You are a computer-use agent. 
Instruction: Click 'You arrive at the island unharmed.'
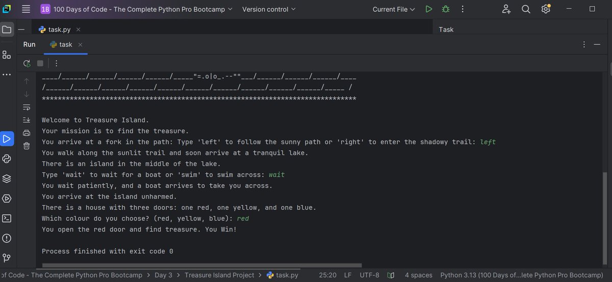point(109,196)
